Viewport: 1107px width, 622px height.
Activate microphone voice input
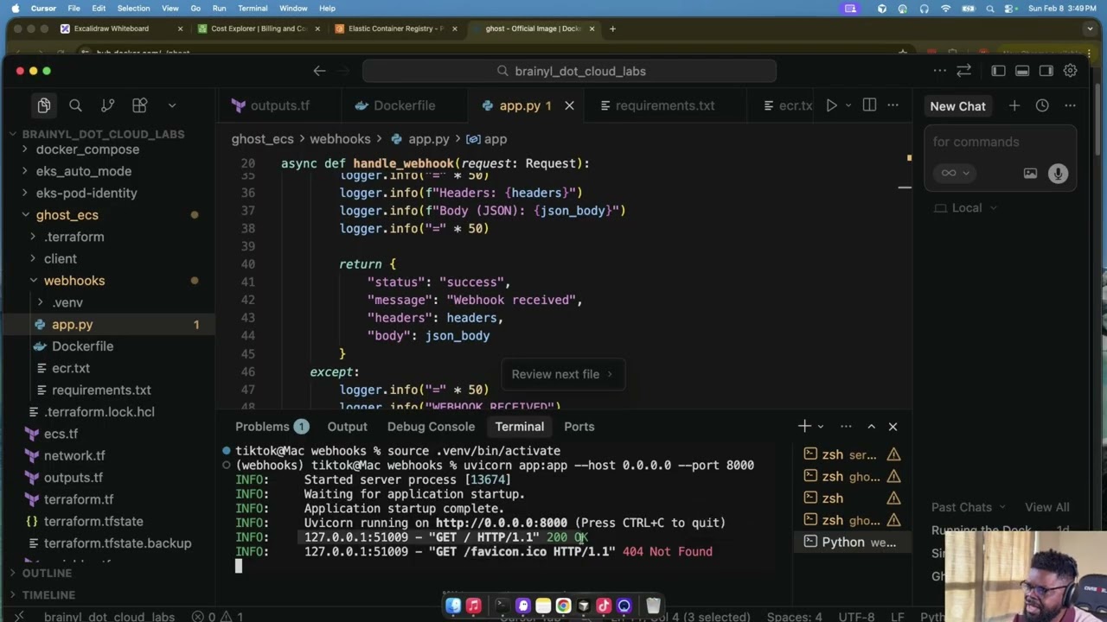pyautogui.click(x=1058, y=173)
